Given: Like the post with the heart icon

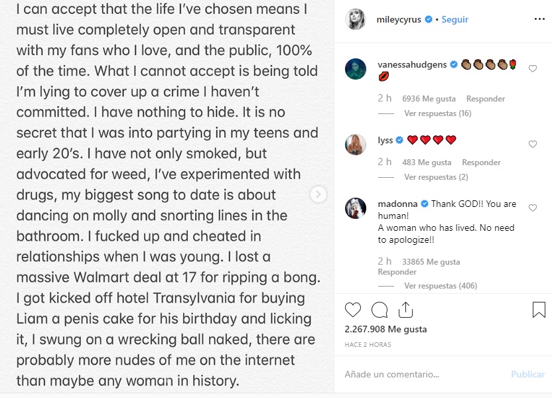Looking at the screenshot, I should (x=354, y=309).
